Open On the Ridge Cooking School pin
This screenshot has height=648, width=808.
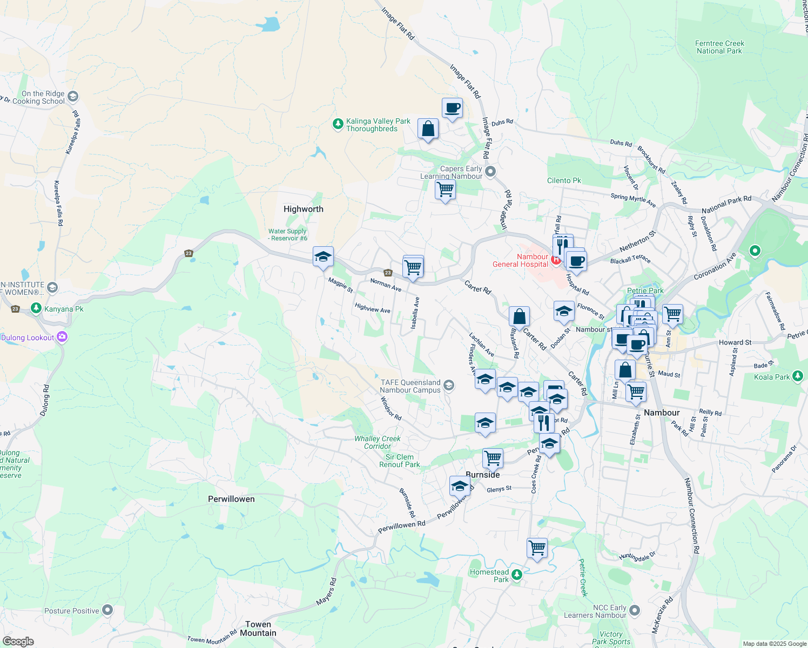point(73,97)
